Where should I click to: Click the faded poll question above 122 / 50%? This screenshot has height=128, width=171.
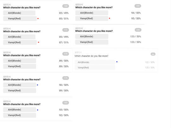point(92,56)
